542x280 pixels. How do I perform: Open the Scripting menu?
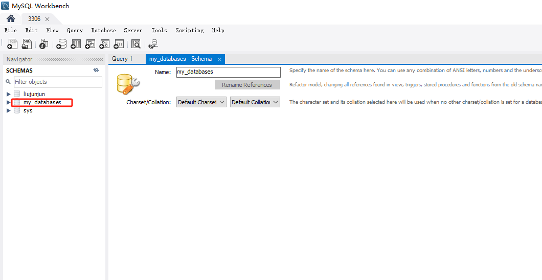tap(189, 30)
